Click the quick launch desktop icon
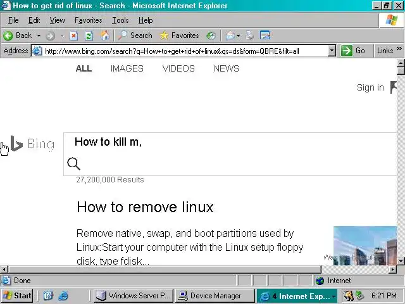This screenshot has width=405, height=304. (x=48, y=296)
